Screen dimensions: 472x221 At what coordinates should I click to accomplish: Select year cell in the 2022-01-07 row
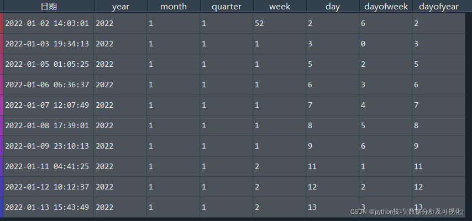pos(120,105)
